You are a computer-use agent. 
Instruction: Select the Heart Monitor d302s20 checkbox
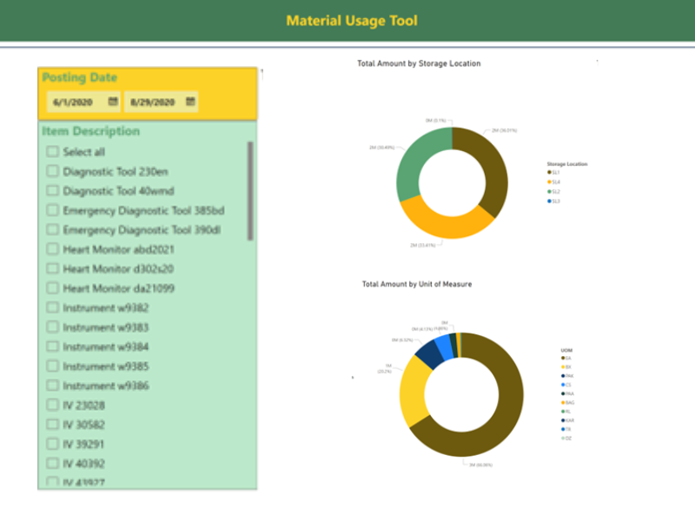click(53, 268)
